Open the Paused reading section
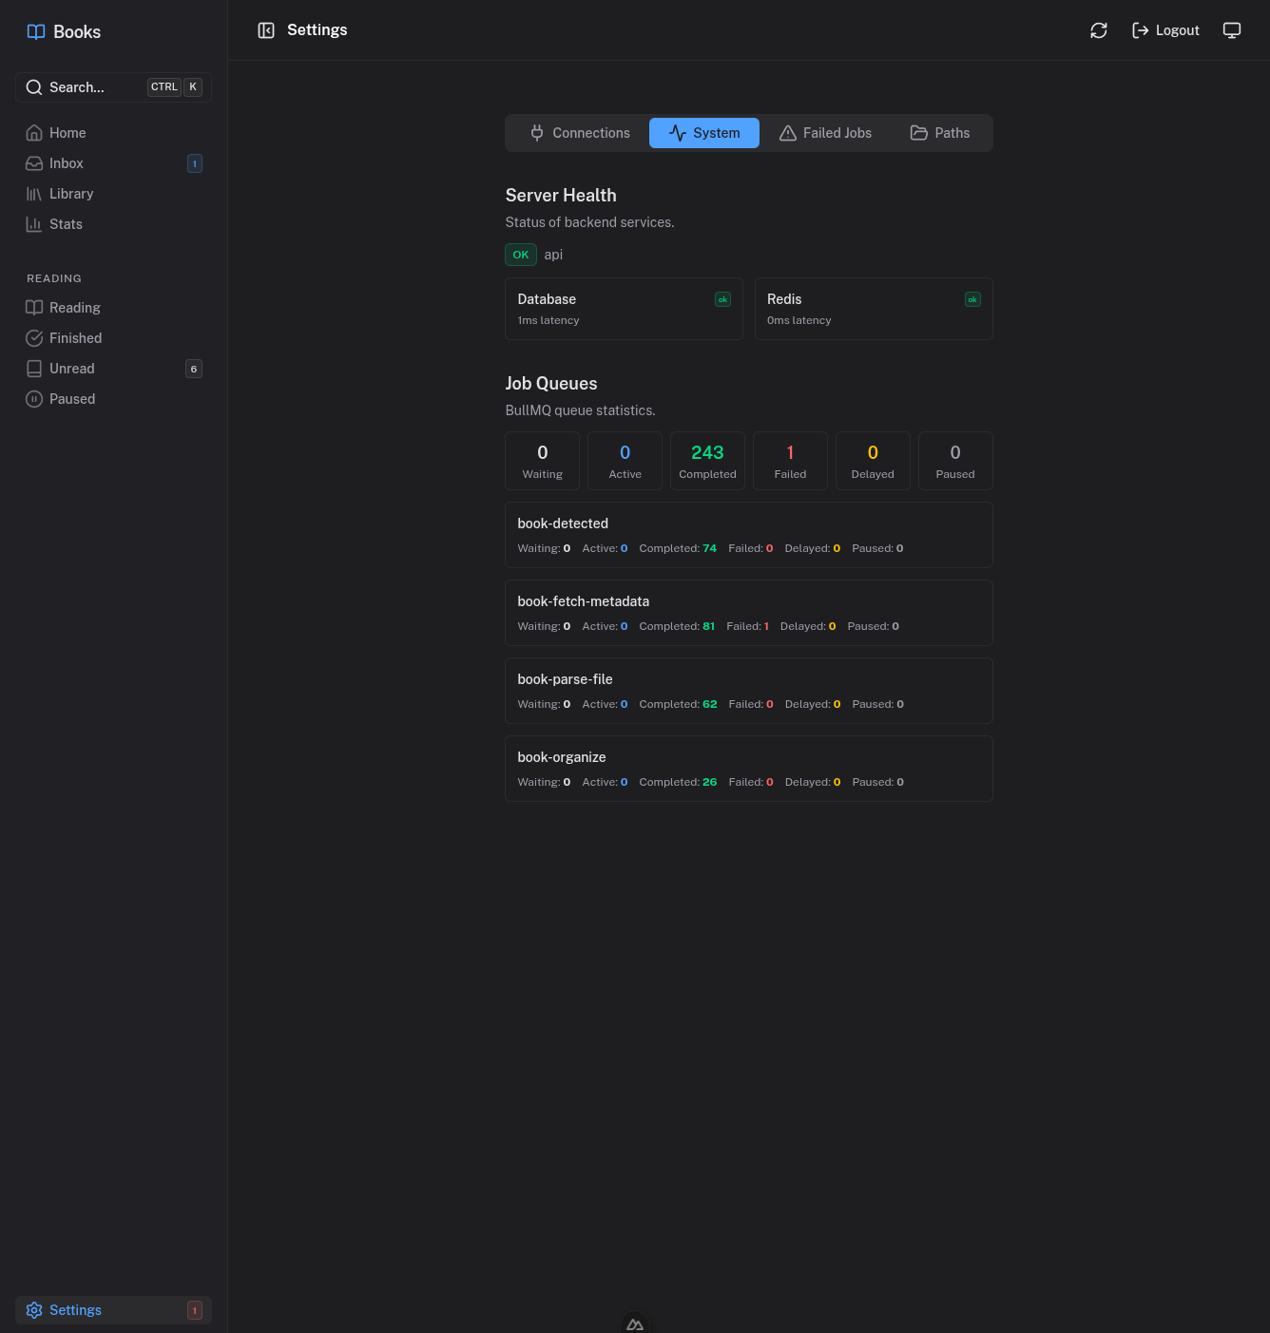The width and height of the screenshot is (1270, 1333). pyautogui.click(x=70, y=399)
